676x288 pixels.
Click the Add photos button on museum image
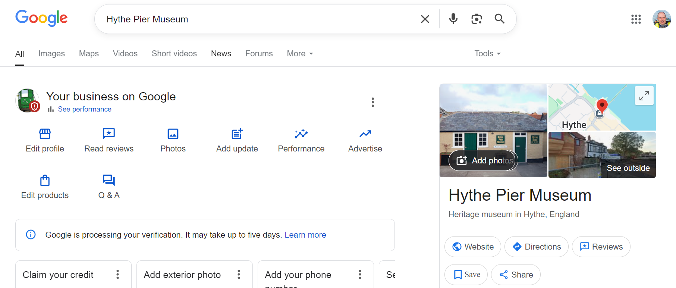pyautogui.click(x=483, y=160)
